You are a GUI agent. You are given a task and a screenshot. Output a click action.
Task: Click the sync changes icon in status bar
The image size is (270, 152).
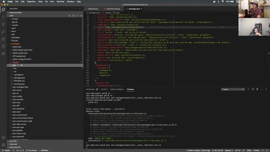(13, 150)
